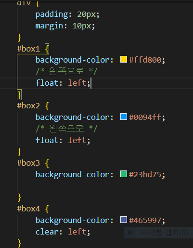Open color picker for #ffd800 swatch
The height and width of the screenshot is (248, 193).
[x=124, y=59]
